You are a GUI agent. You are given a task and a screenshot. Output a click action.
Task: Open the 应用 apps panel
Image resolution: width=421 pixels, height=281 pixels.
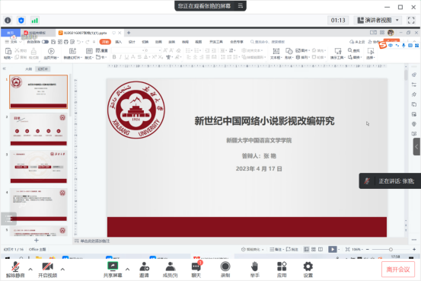pos(282,270)
